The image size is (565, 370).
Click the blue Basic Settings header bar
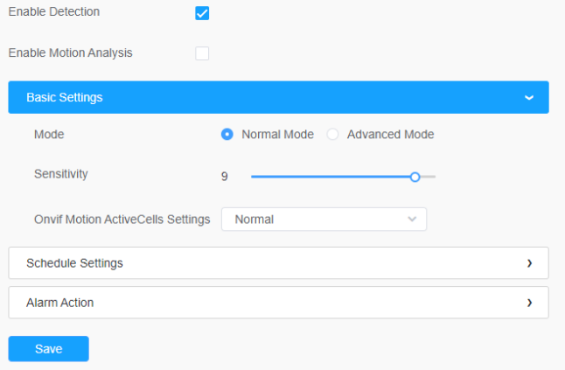262,98
